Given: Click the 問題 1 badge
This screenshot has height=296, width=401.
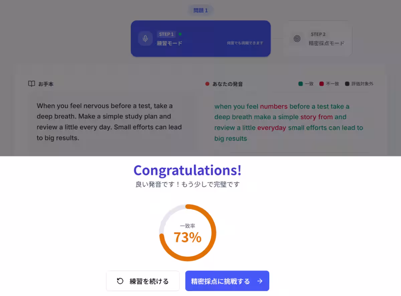Looking at the screenshot, I should (200, 10).
